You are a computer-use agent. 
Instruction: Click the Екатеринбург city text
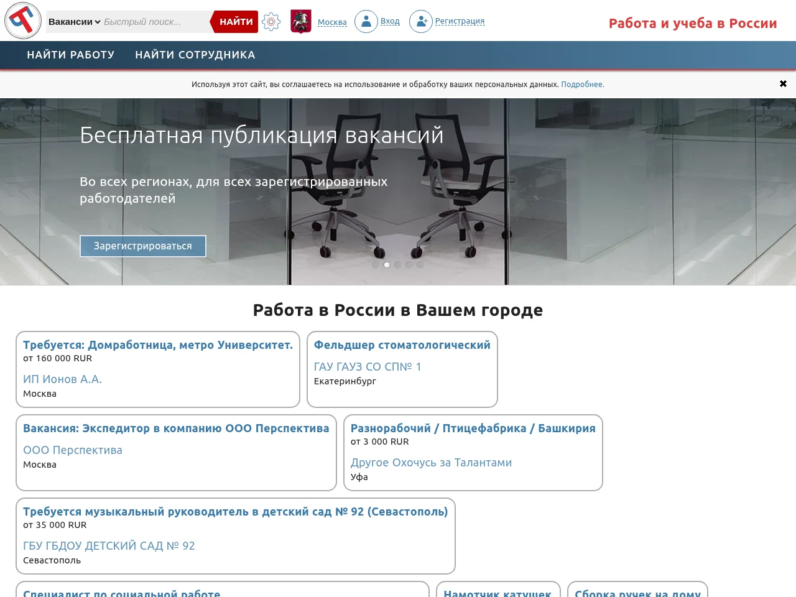click(x=345, y=381)
